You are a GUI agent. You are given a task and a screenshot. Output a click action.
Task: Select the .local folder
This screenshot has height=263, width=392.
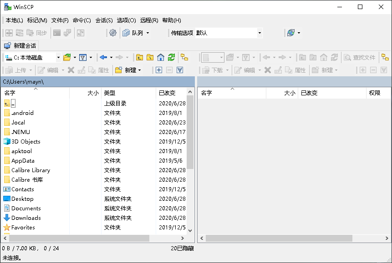point(18,122)
